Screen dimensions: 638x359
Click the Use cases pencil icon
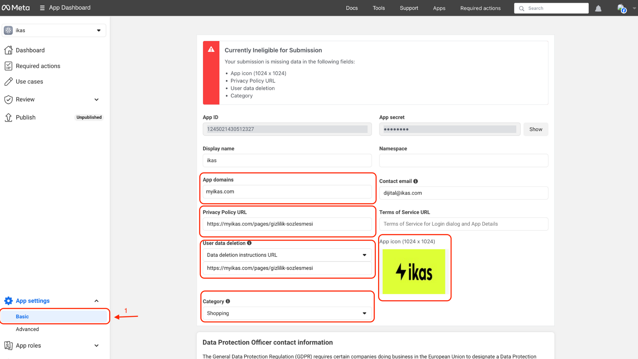tap(9, 81)
